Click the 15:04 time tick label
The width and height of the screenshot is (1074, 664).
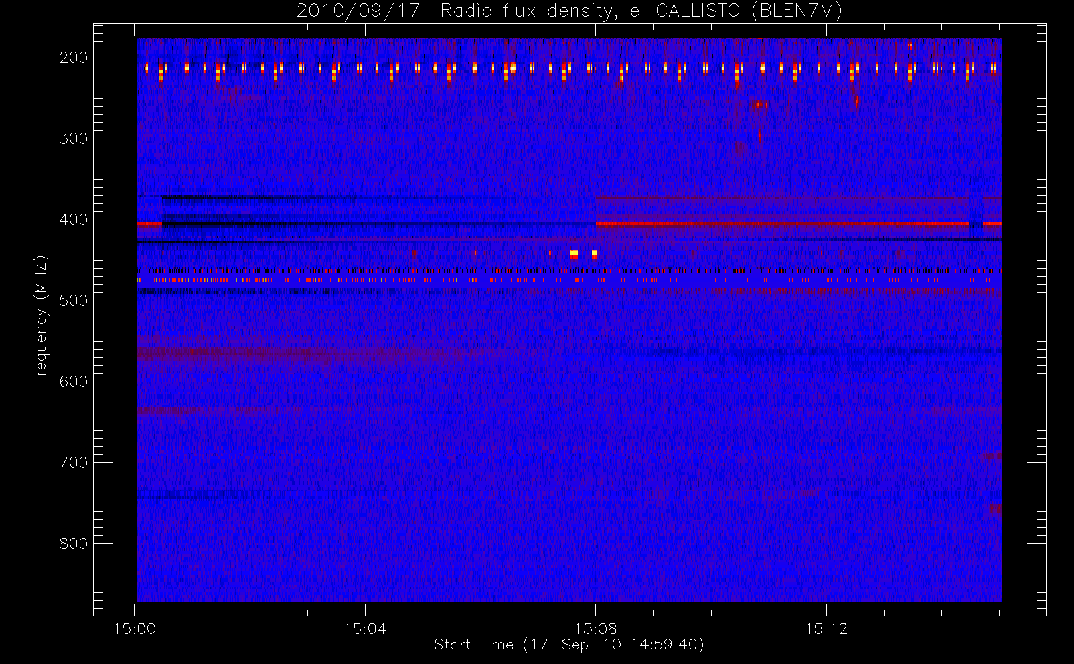[x=365, y=629]
